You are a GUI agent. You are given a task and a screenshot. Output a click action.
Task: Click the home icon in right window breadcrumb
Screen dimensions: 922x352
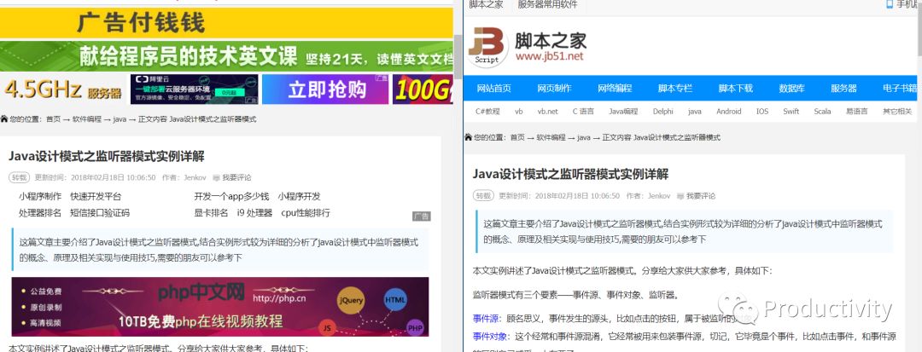[x=468, y=137]
